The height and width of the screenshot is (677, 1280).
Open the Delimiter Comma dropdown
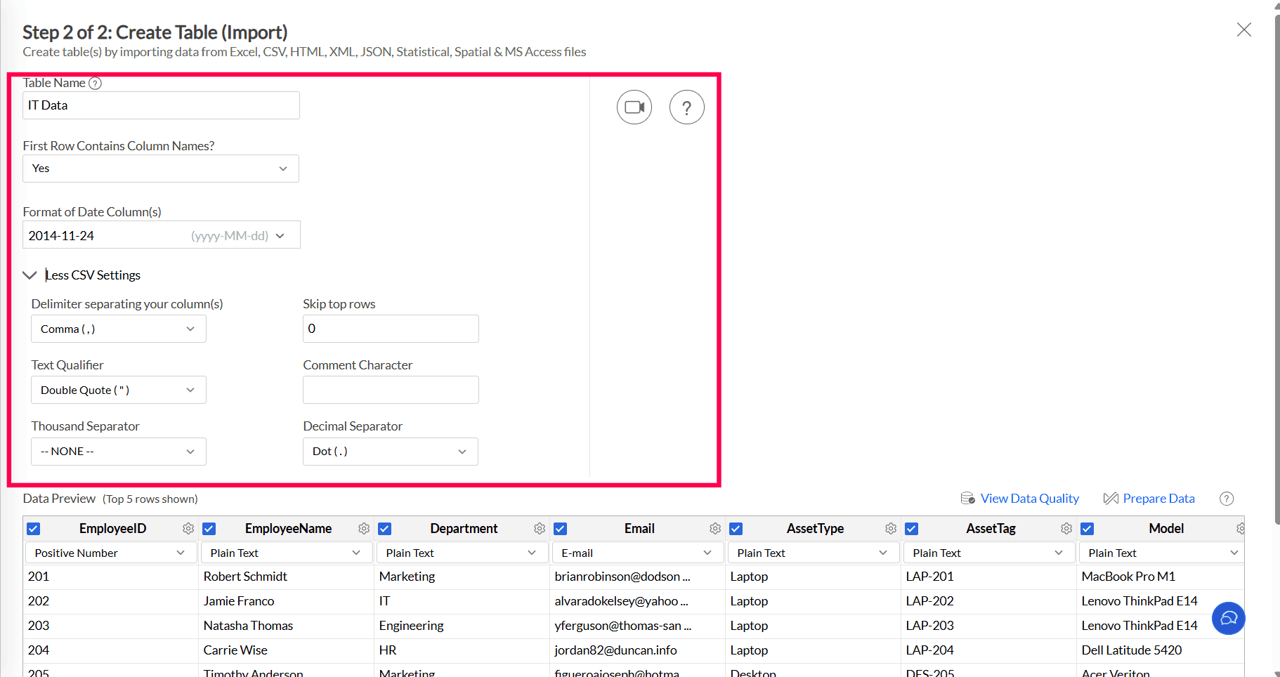(x=119, y=329)
